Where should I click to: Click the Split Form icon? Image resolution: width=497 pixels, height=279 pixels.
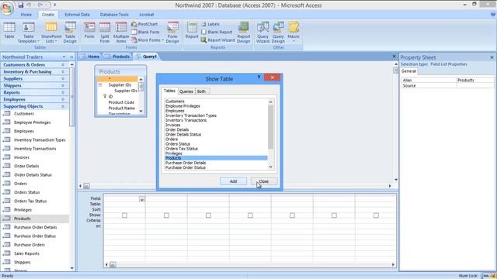[105, 33]
